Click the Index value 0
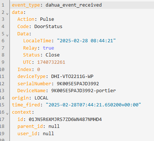 click(x=39, y=70)
